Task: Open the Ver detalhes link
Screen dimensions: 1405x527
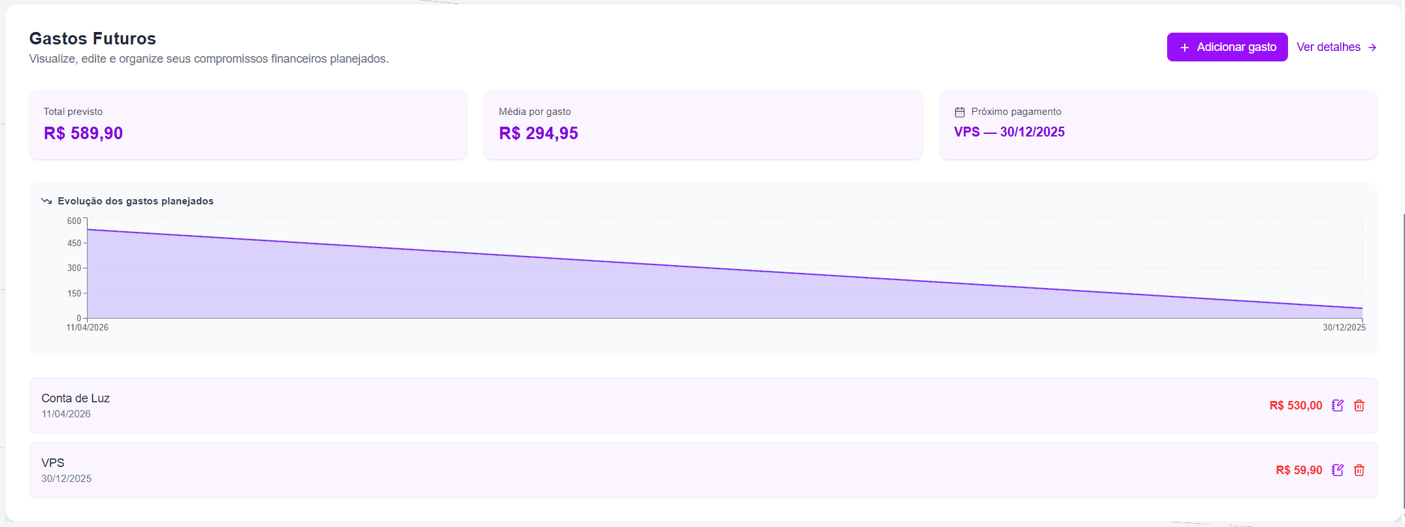Action: [x=1329, y=47]
